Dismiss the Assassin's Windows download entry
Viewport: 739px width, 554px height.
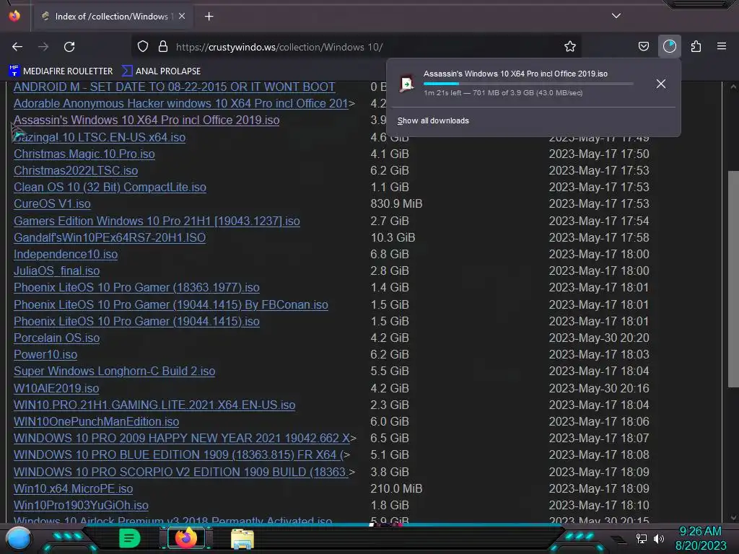(x=661, y=84)
